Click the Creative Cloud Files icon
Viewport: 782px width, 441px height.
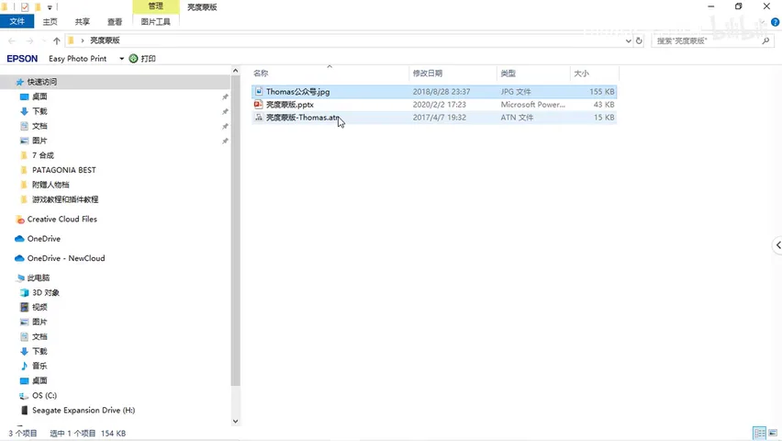20,220
